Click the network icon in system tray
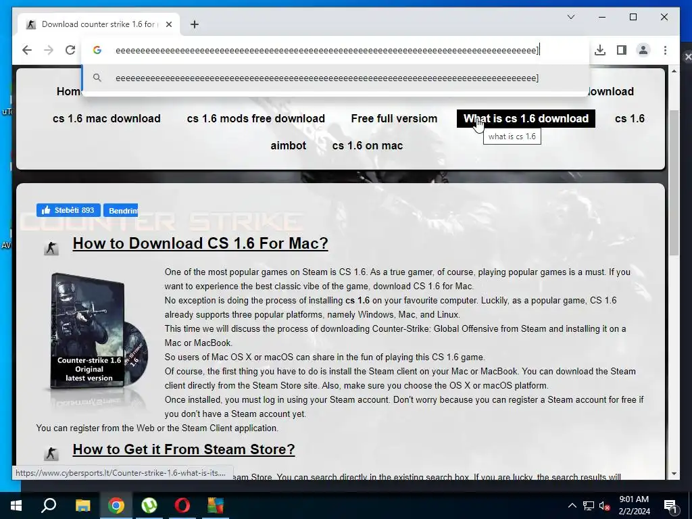 [589, 505]
